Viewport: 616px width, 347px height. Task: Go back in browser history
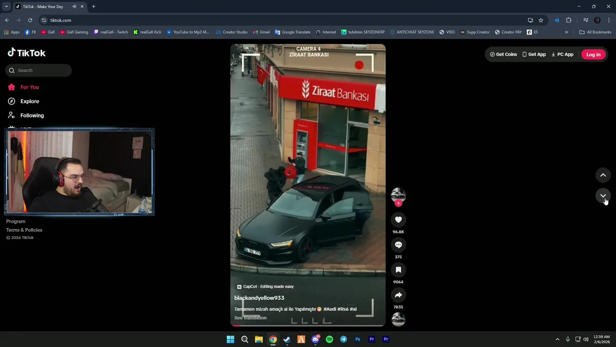click(x=7, y=20)
